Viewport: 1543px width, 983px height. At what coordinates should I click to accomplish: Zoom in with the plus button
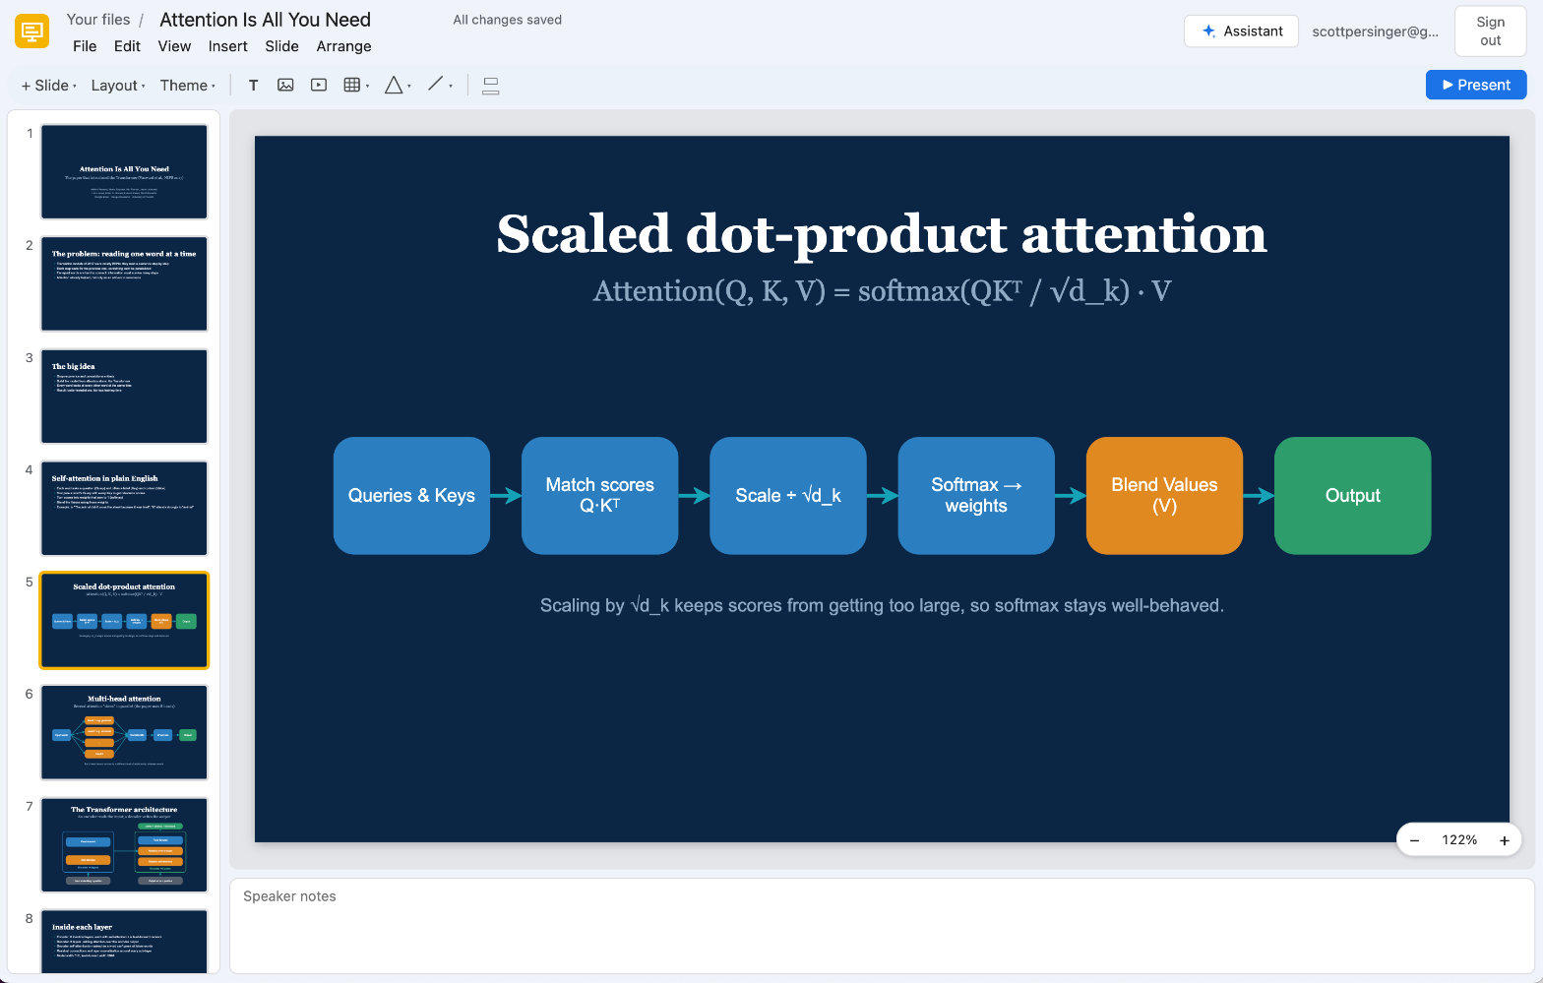[1504, 840]
